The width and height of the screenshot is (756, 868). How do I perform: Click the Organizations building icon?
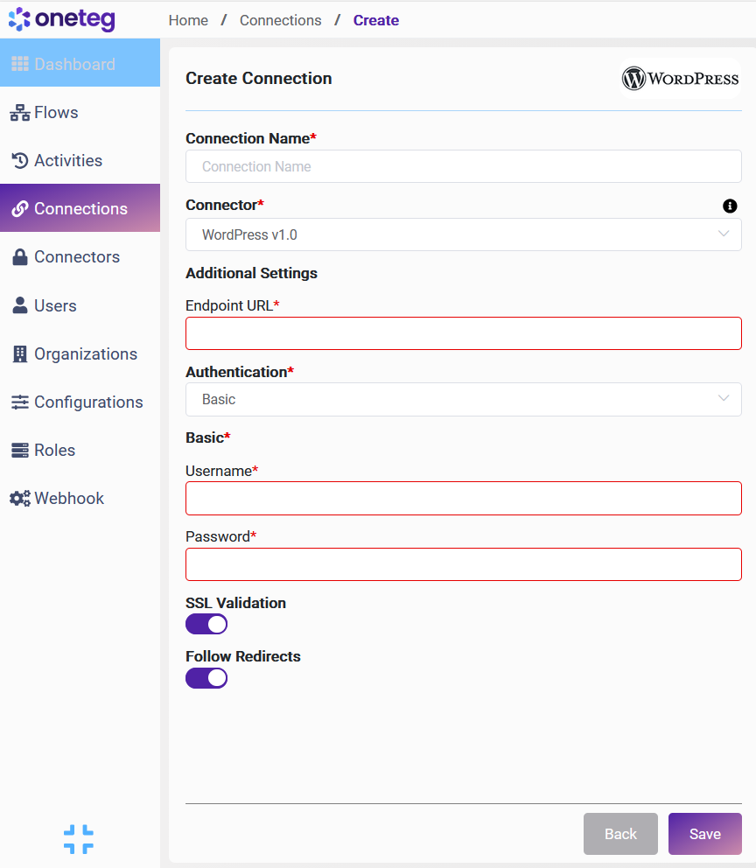19,354
